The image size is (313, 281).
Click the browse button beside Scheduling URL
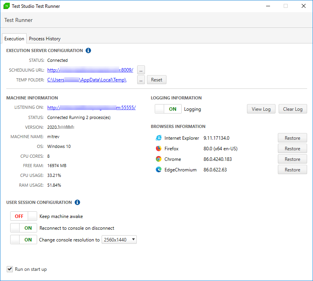point(141,70)
